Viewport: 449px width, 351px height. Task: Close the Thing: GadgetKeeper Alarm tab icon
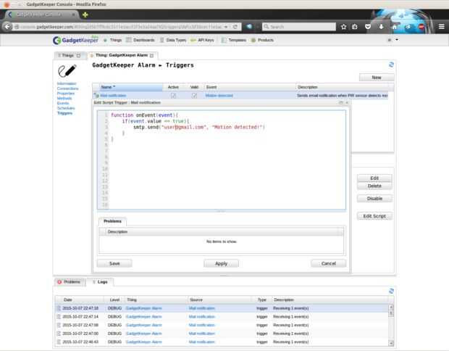tap(152, 55)
